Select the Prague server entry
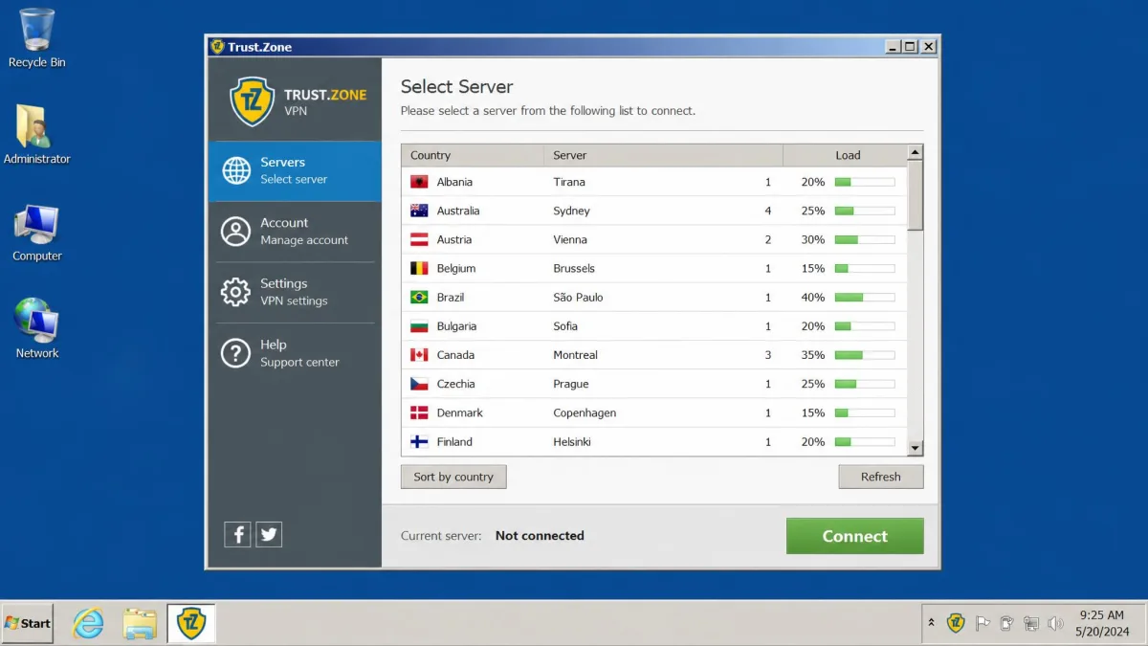 [x=653, y=384]
